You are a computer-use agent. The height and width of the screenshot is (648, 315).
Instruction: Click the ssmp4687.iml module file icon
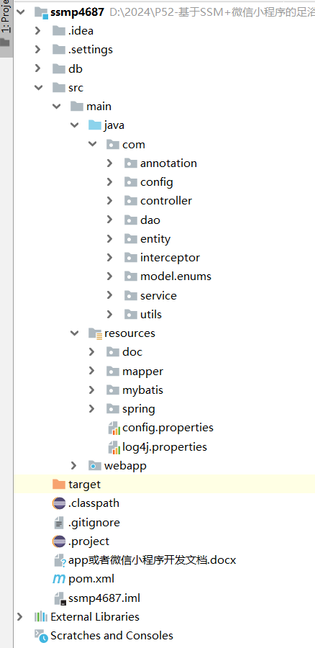[x=60, y=598]
